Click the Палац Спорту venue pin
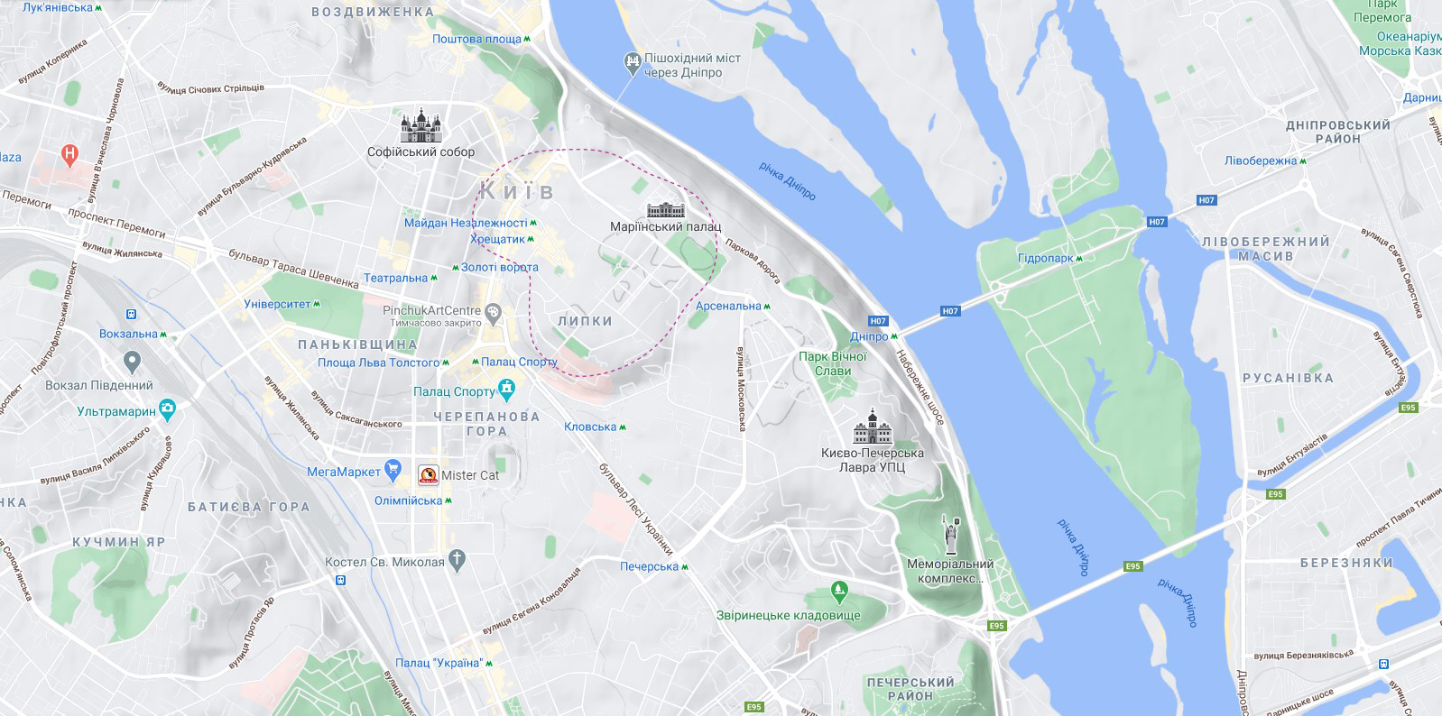Viewport: 1442px width, 716px height. click(x=507, y=390)
